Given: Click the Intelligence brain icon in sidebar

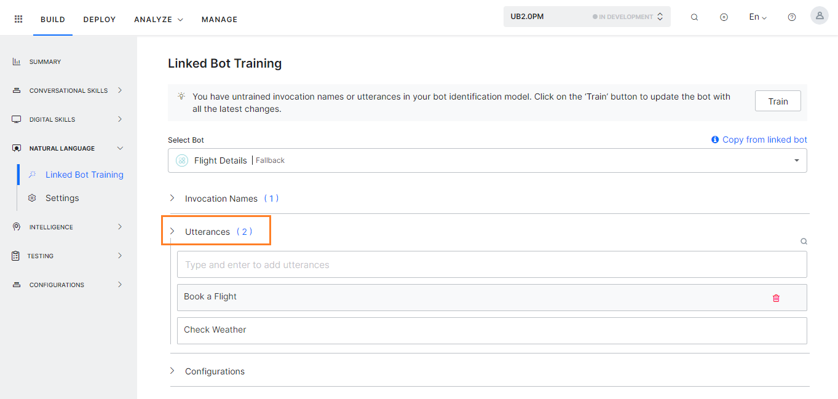Looking at the screenshot, I should point(15,226).
